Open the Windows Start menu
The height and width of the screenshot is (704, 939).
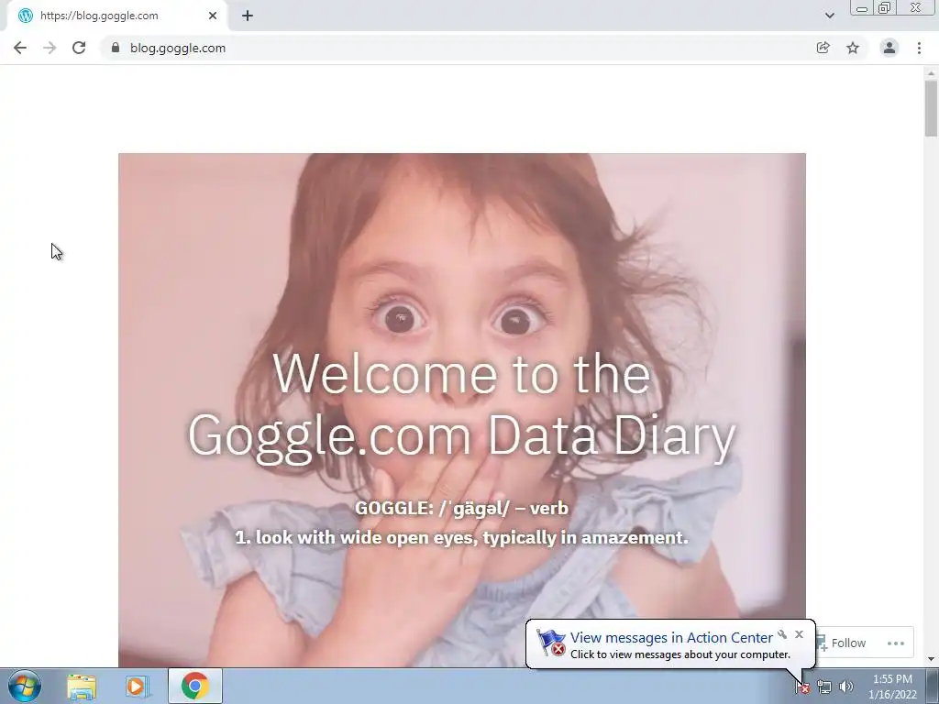pyautogui.click(x=24, y=686)
